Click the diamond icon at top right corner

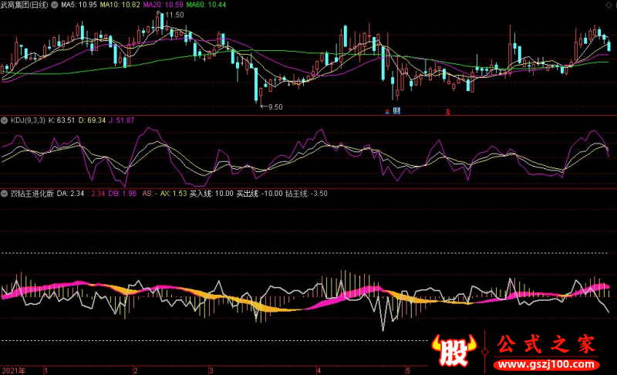click(609, 5)
